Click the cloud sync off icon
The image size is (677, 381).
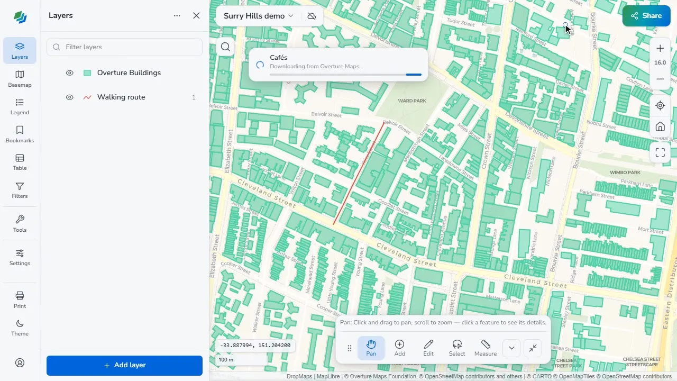312,16
